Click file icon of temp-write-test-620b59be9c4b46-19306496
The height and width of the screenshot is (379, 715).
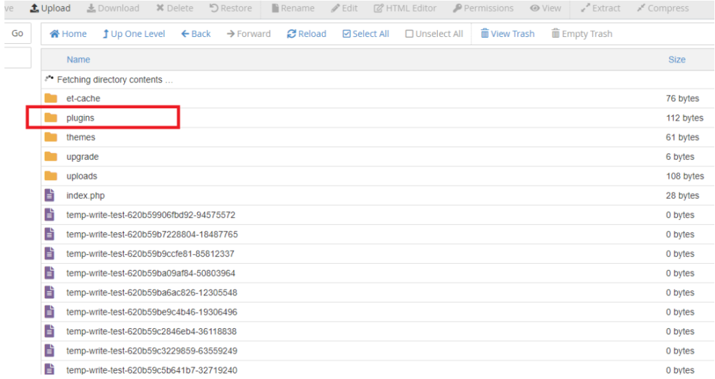point(50,311)
